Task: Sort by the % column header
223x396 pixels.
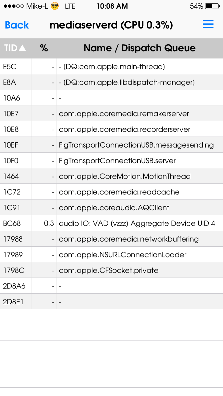Action: pos(44,48)
